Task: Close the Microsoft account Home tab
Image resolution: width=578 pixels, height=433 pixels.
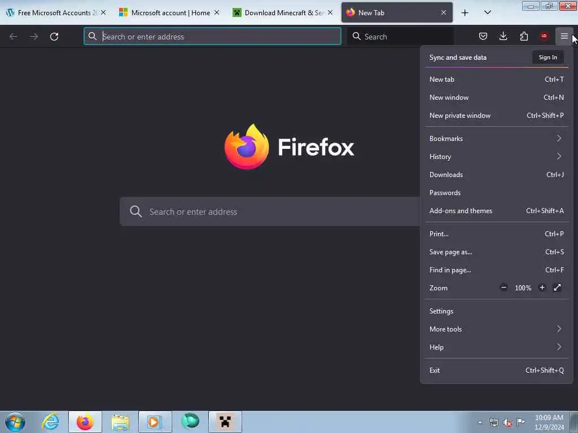Action: coord(217,12)
